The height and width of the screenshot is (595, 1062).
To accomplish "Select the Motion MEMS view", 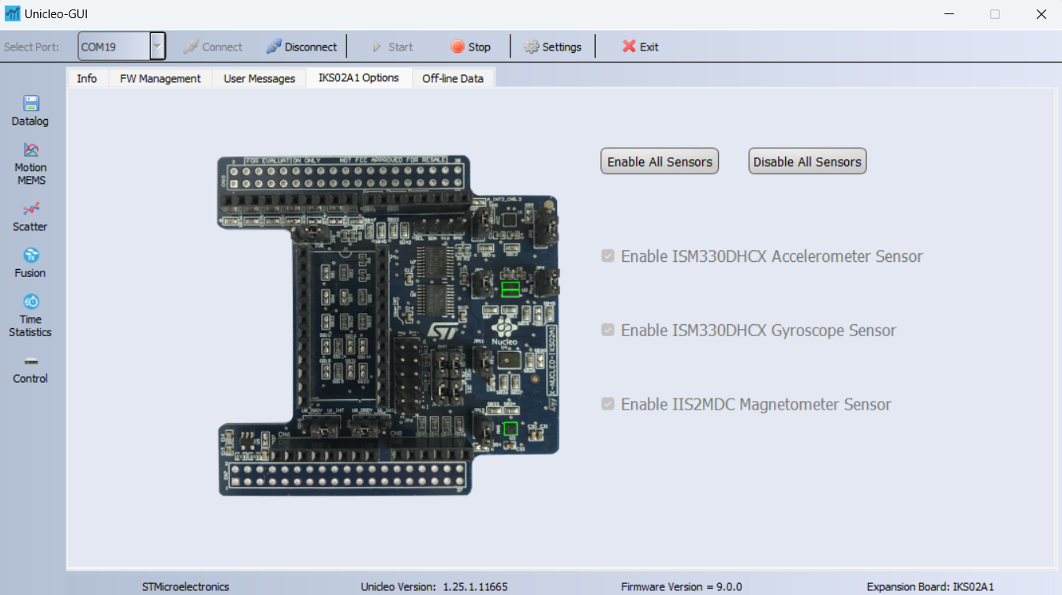I will 30,163.
